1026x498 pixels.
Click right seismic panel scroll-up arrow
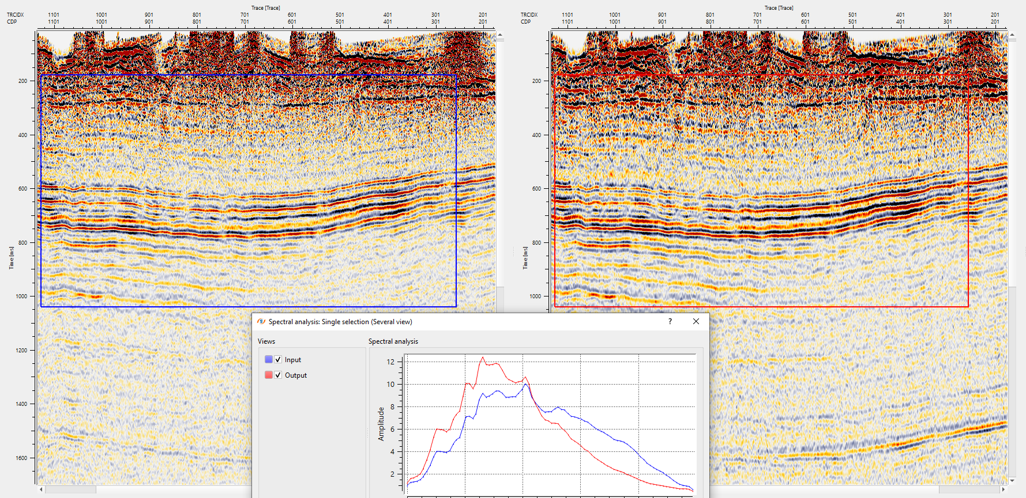1012,35
